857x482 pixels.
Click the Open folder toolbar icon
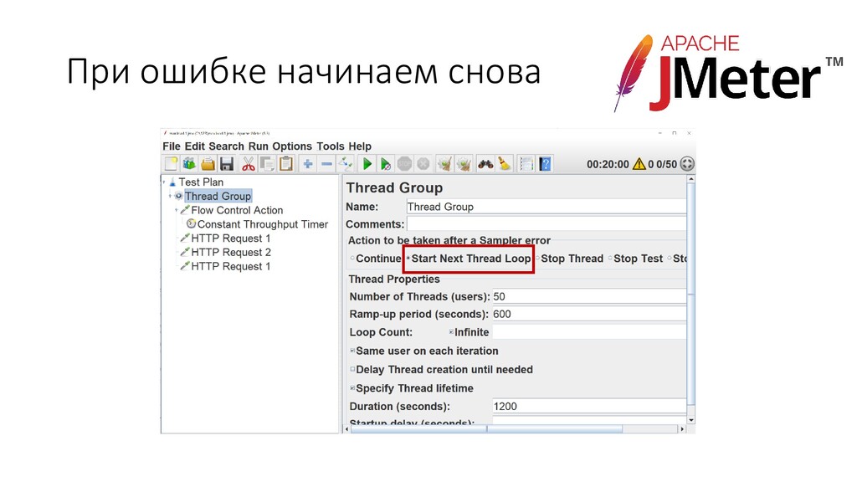click(x=208, y=163)
